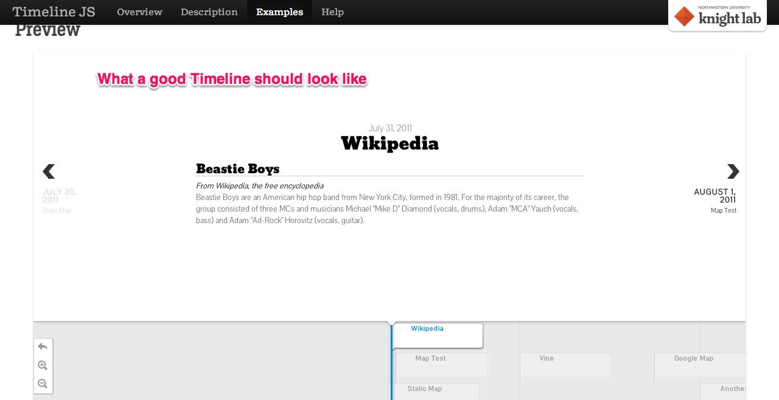Open the Description tab

tap(209, 12)
